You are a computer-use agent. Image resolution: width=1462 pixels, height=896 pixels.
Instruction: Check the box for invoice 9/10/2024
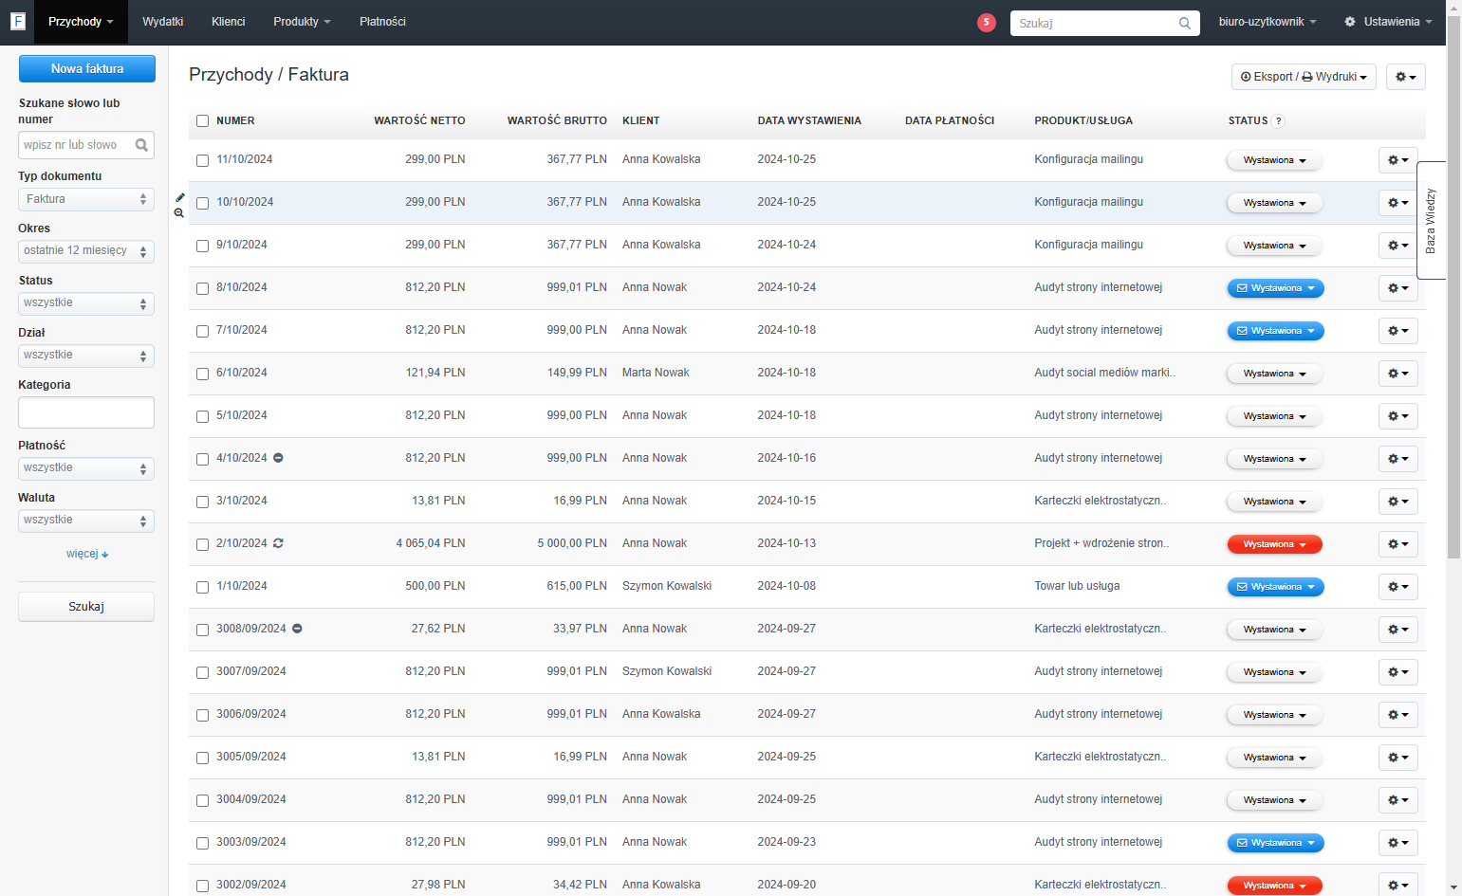click(x=202, y=246)
